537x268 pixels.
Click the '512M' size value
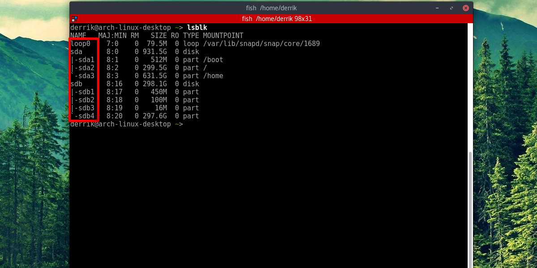[159, 60]
